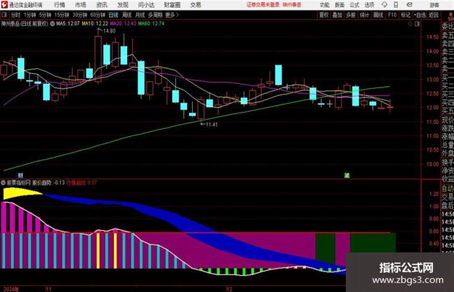Click the 画线 drawing button
The image size is (454, 292).
[378, 15]
